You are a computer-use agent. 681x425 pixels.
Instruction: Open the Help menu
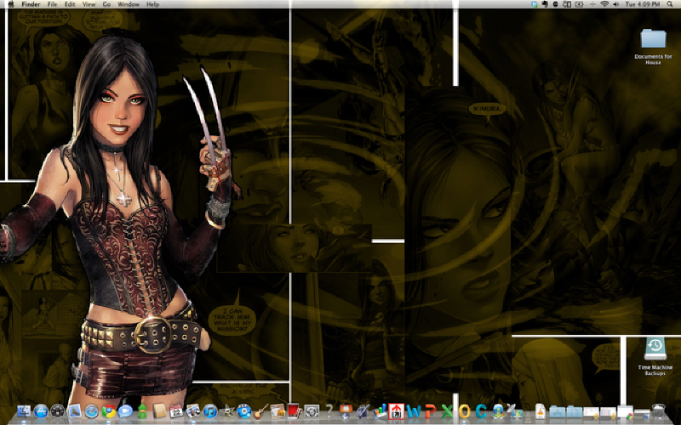[x=153, y=4]
